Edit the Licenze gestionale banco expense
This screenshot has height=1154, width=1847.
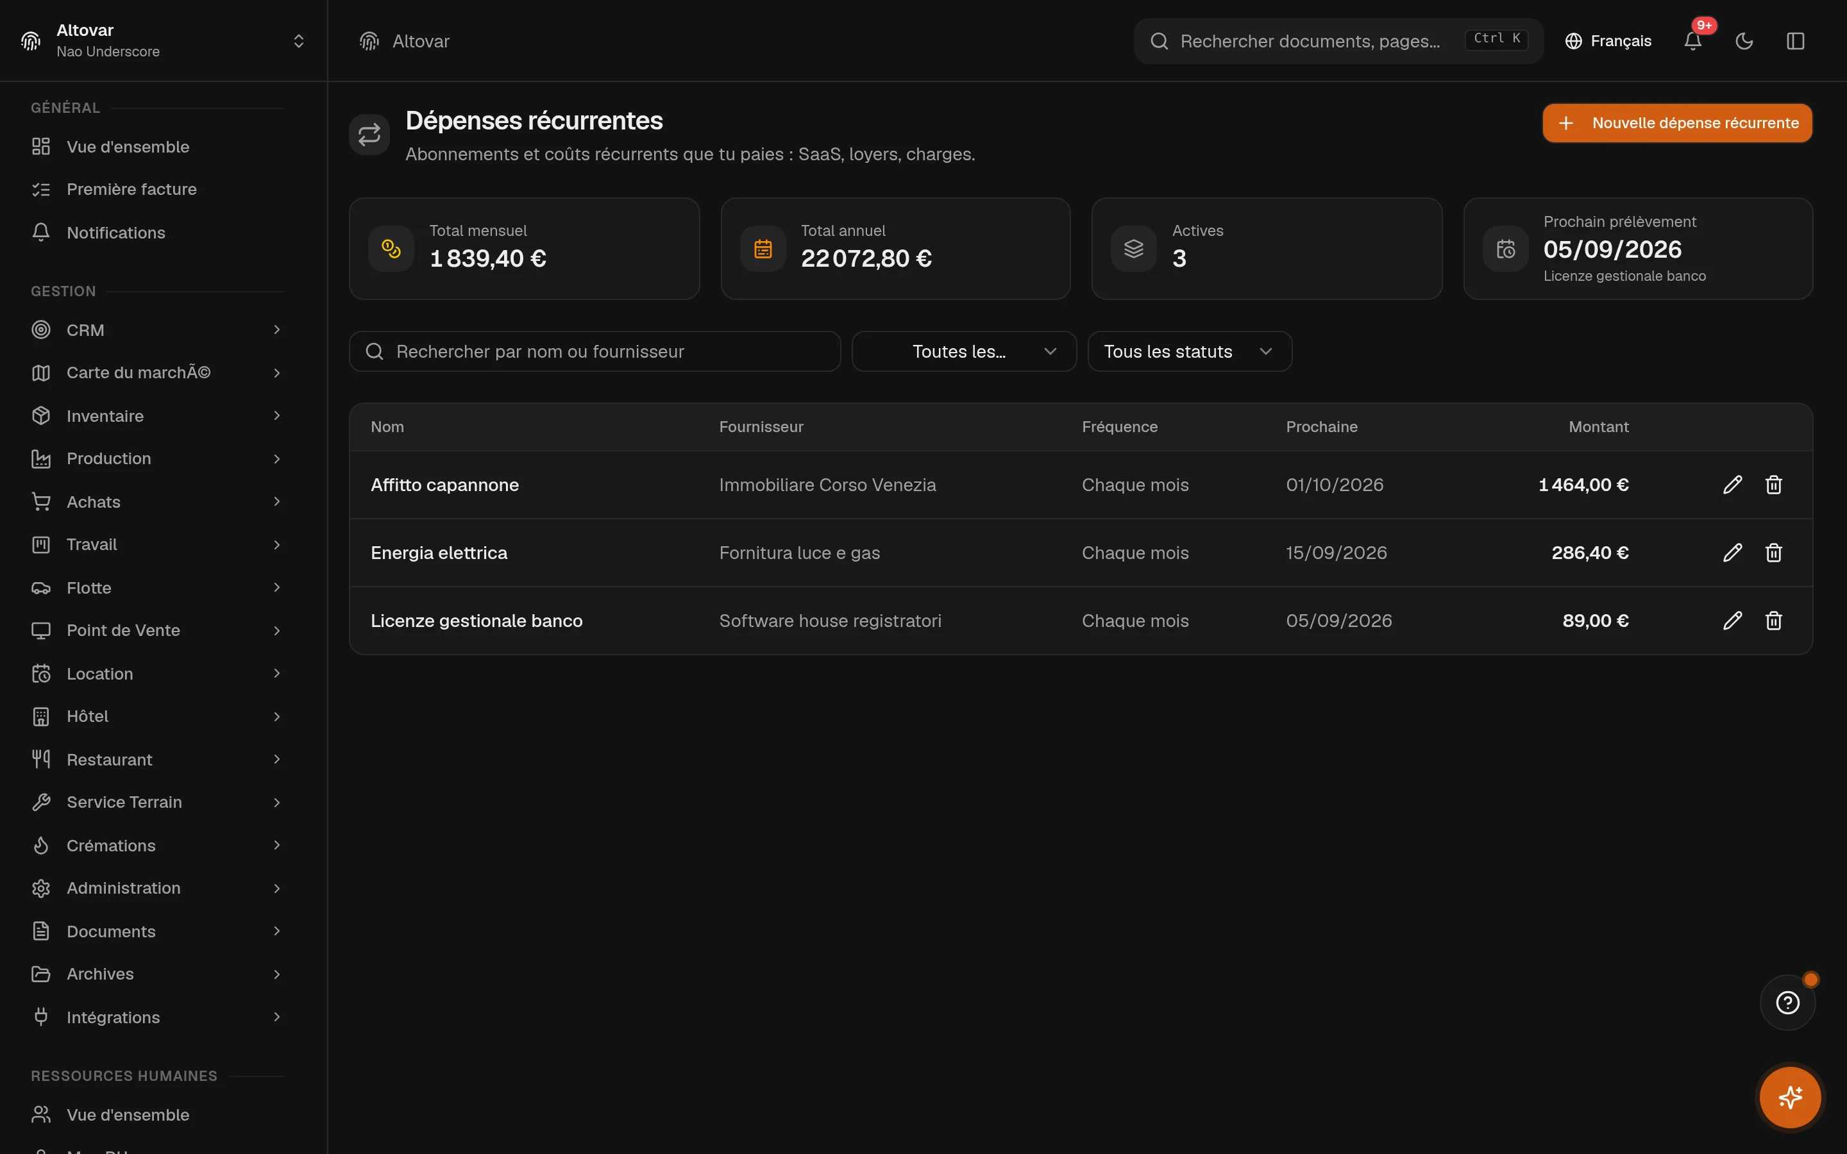point(1732,621)
